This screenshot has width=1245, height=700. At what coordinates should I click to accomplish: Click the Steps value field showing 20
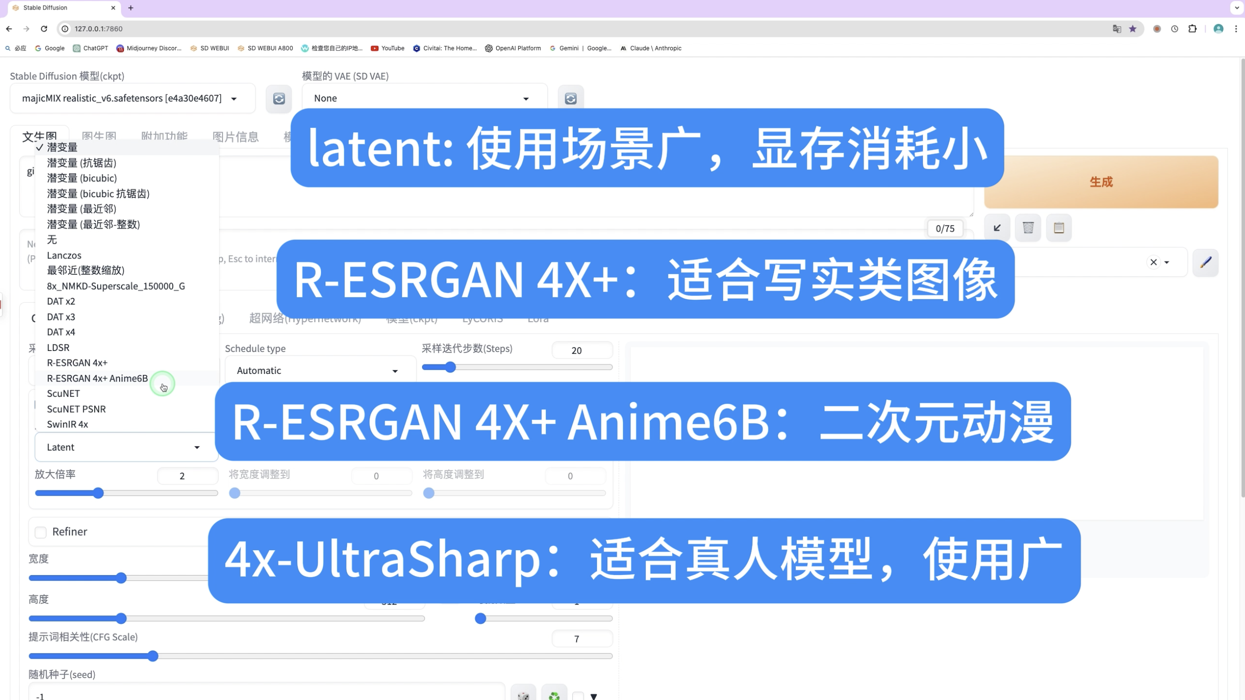(582, 350)
